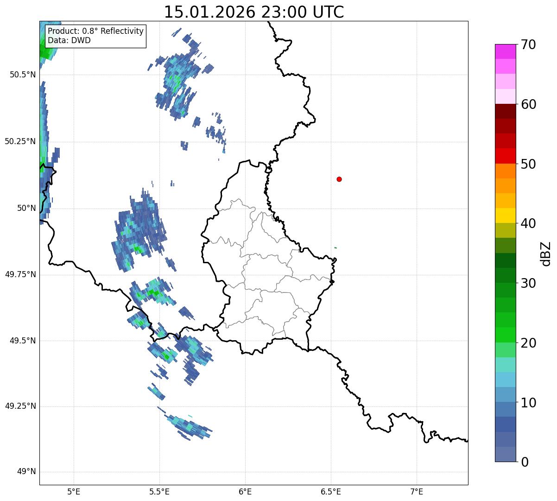
Task: Click the colorbar tick value 0
Action: (x=524, y=462)
